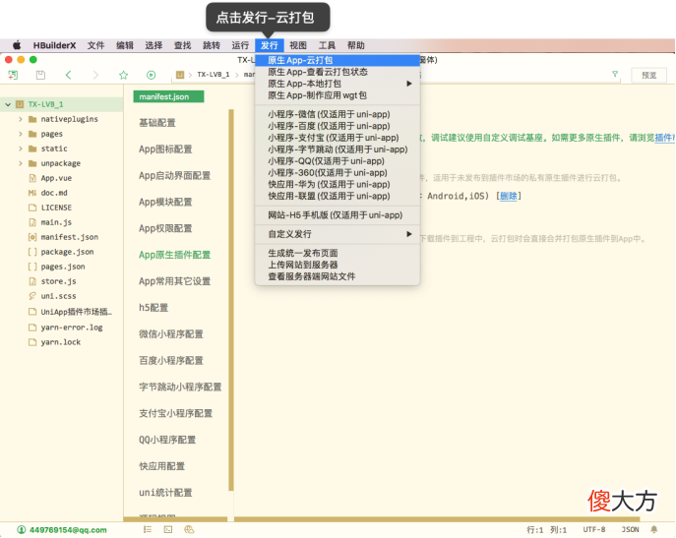
Task: Expand the static folder chevron
Action: 21,149
